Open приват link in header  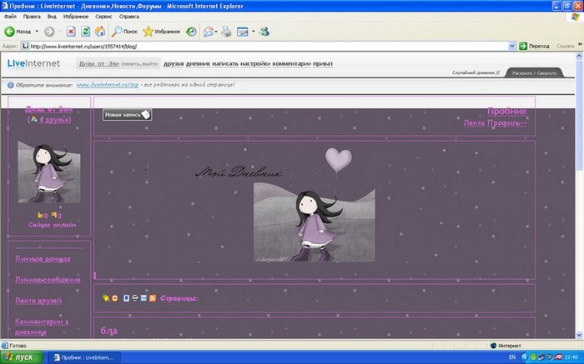[x=323, y=64]
